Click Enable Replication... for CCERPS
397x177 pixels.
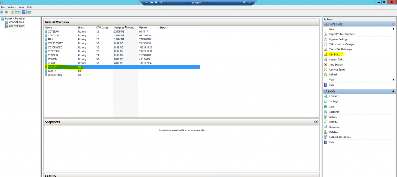340,137
